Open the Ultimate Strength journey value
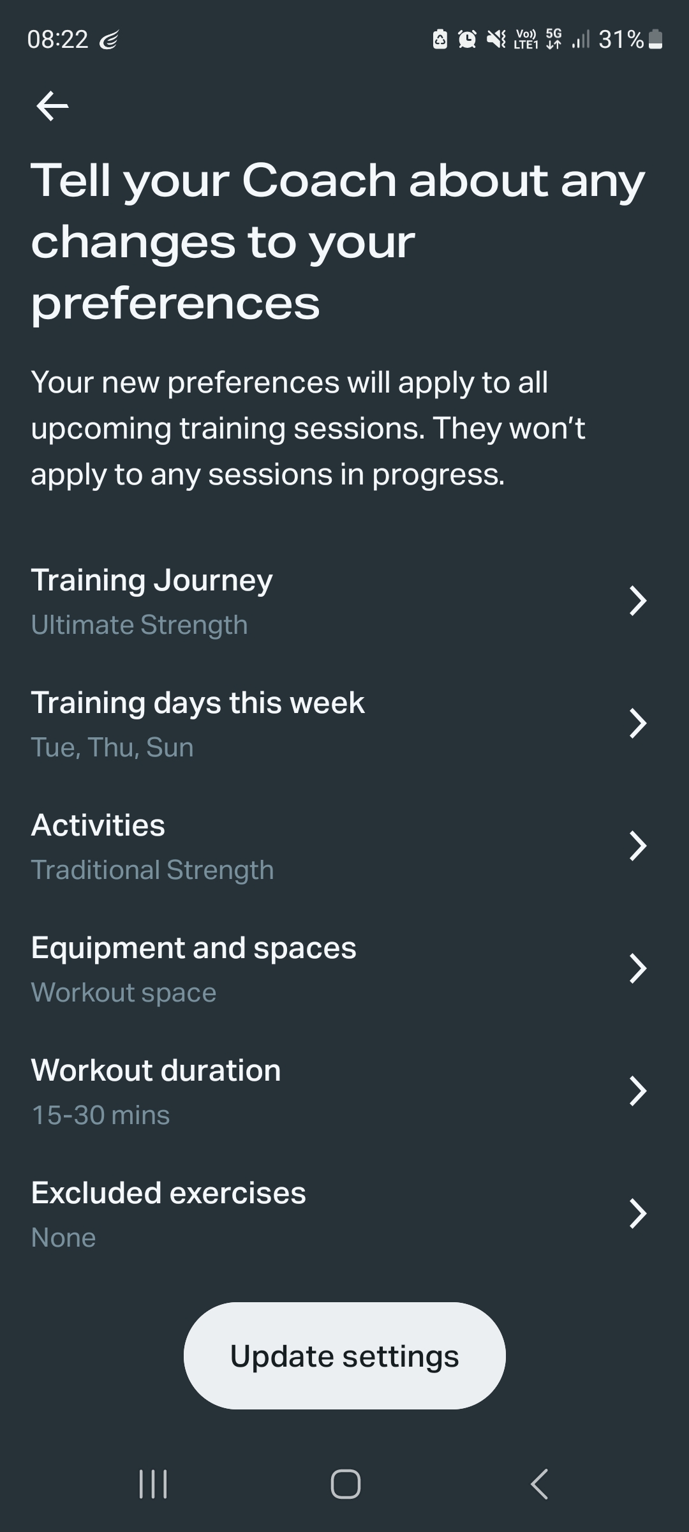This screenshot has width=689, height=1532. pyautogui.click(x=139, y=625)
